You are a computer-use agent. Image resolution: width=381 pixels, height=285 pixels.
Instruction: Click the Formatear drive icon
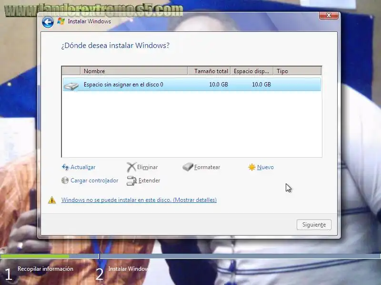[188, 167]
